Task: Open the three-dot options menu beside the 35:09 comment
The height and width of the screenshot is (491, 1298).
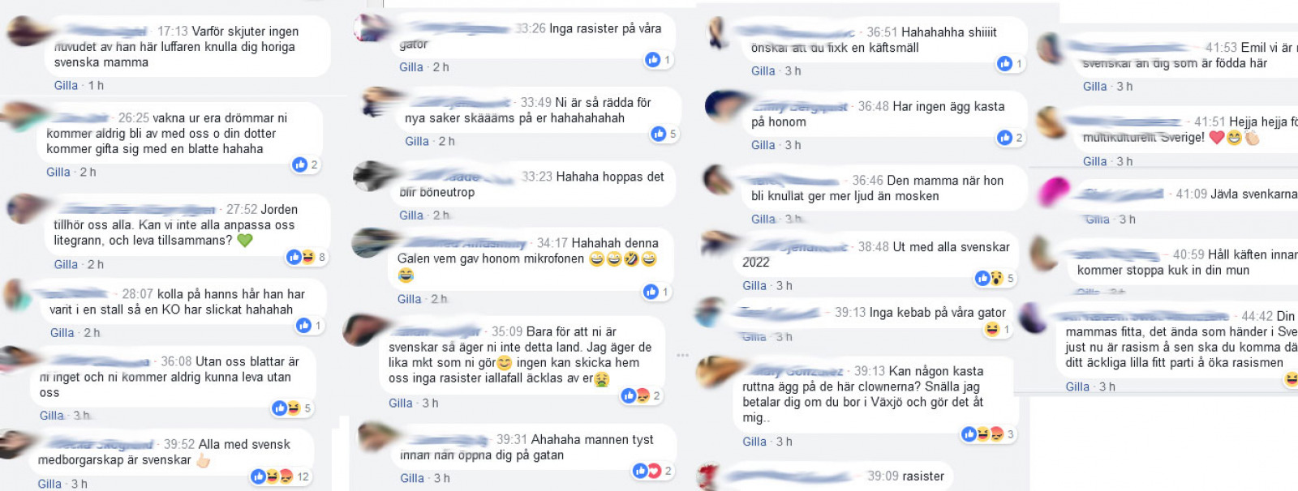Action: [x=682, y=356]
